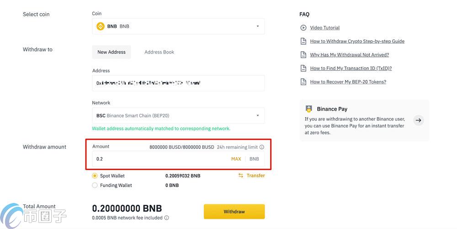Click the Binance Pay logo icon

pos(308,109)
